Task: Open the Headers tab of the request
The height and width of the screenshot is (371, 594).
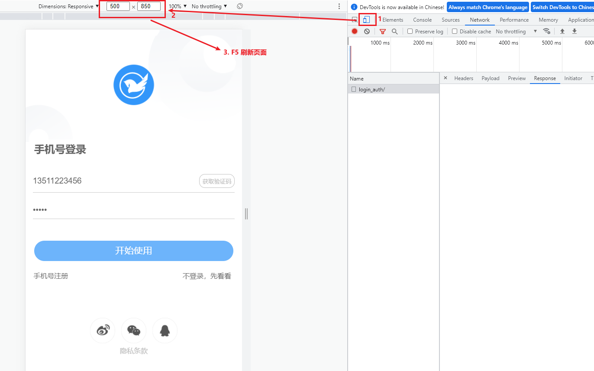Action: [x=464, y=78]
